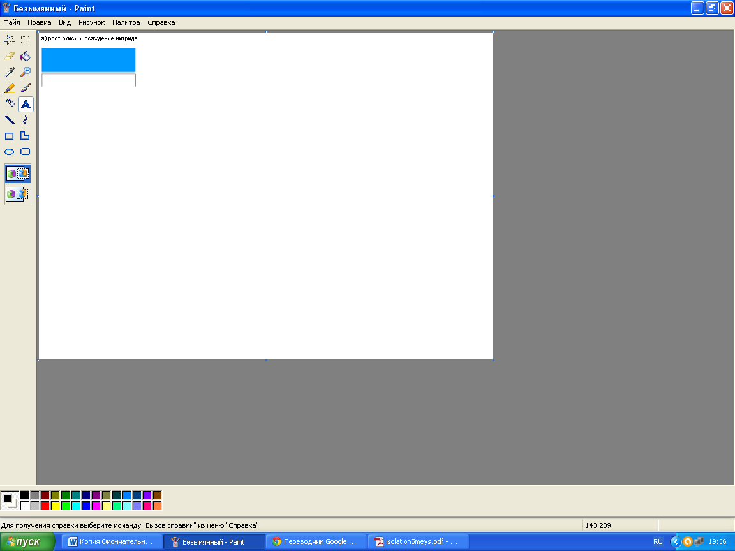The width and height of the screenshot is (735, 551).
Task: Select the Magnifier tool
Action: [26, 71]
